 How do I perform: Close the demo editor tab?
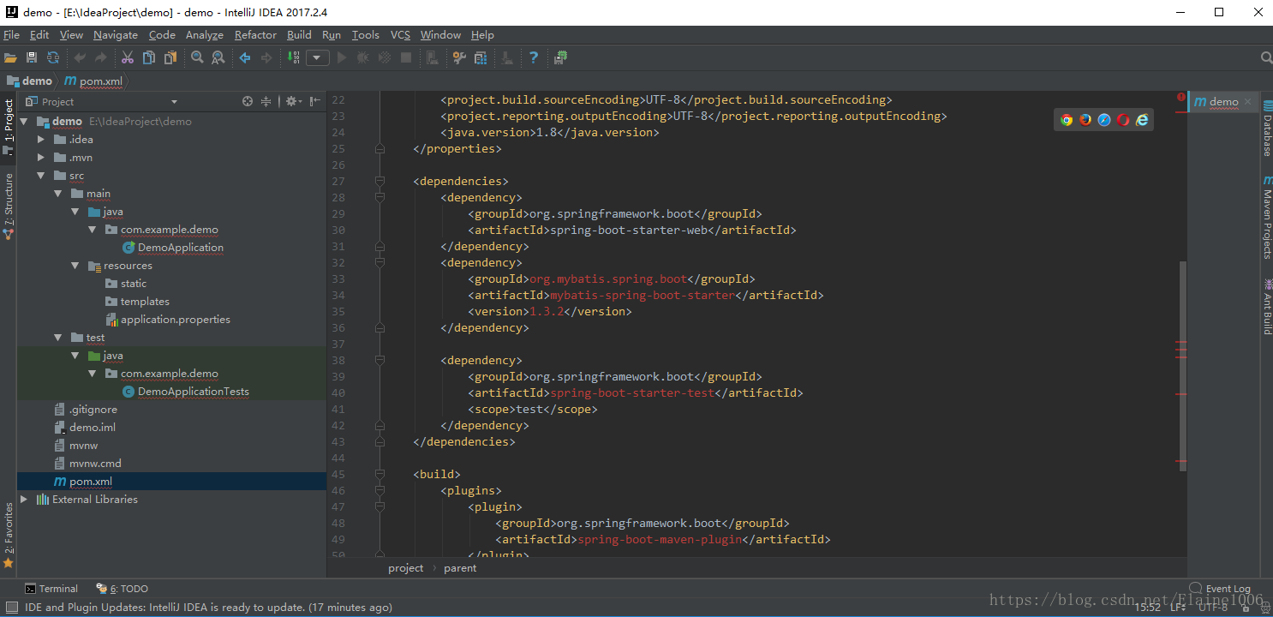point(1247,102)
